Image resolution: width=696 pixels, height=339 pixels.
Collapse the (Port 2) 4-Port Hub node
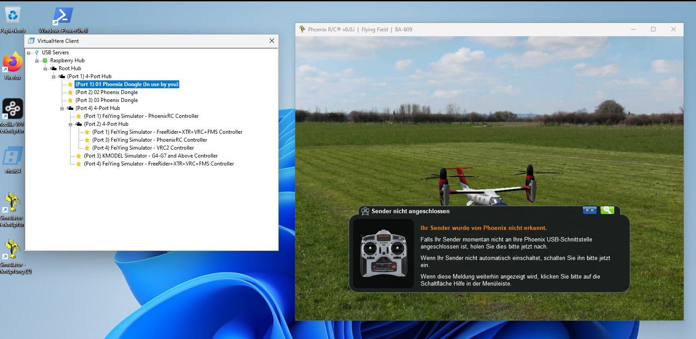(71, 124)
